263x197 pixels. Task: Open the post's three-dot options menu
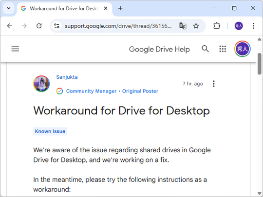click(x=213, y=84)
